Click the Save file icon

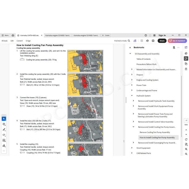point(142,41)
